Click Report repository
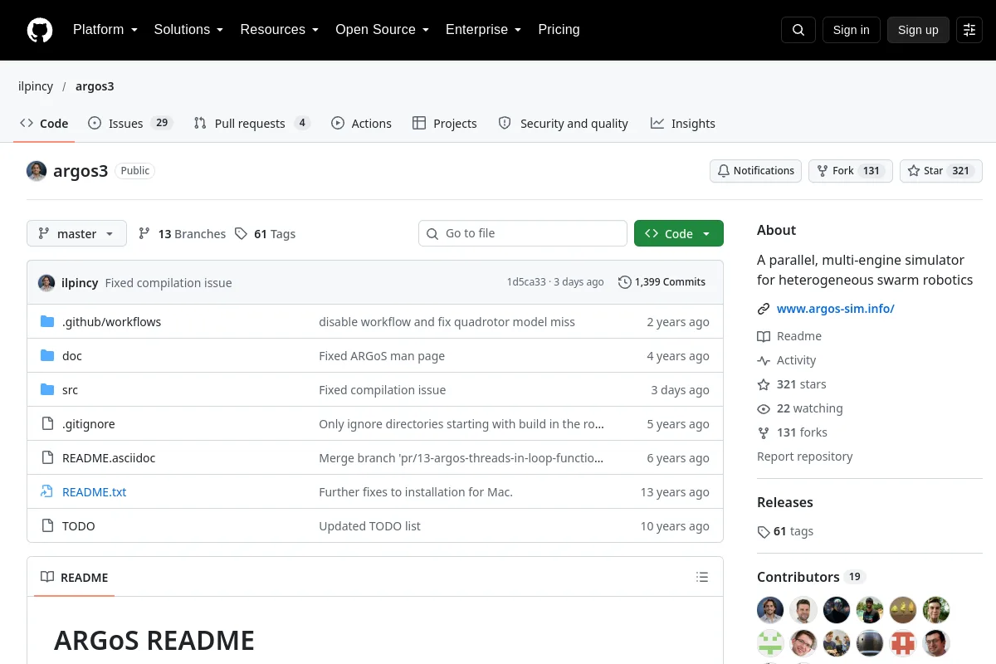The height and width of the screenshot is (664, 996). pos(805,456)
